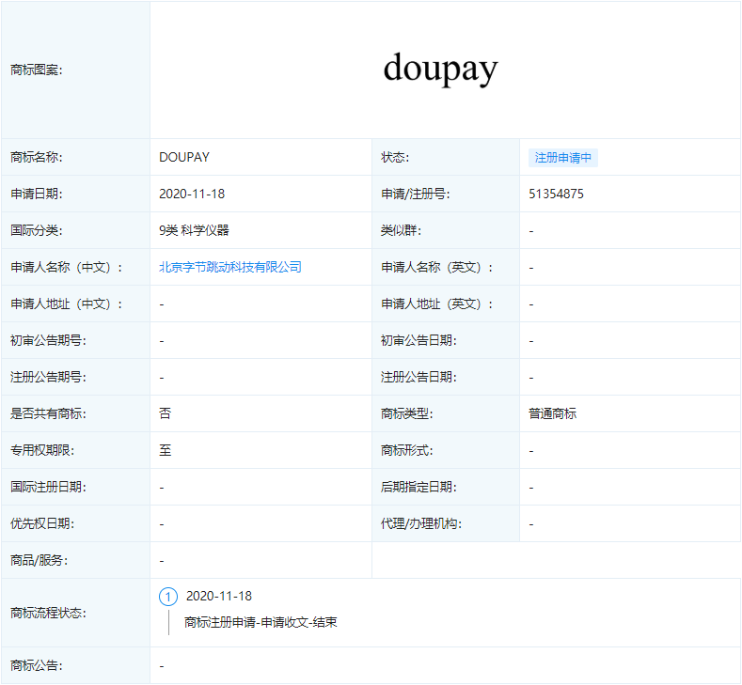Image resolution: width=742 pixels, height=685 pixels.
Task: Select process text 商标注册申请-申请收文-结束
Action: [x=260, y=622]
